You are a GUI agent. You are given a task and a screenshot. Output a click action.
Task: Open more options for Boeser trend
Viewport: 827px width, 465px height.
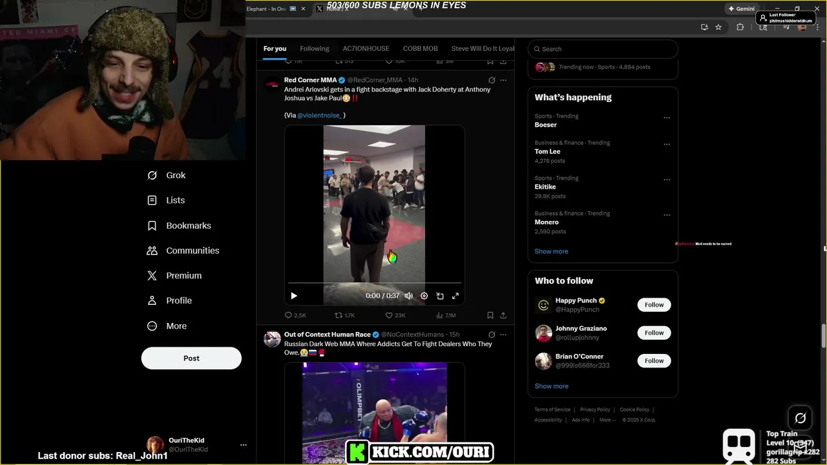[x=667, y=118]
